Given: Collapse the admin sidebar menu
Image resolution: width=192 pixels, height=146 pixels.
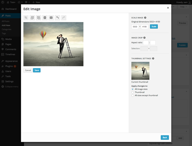Looking at the screenshot, I should (10, 86).
